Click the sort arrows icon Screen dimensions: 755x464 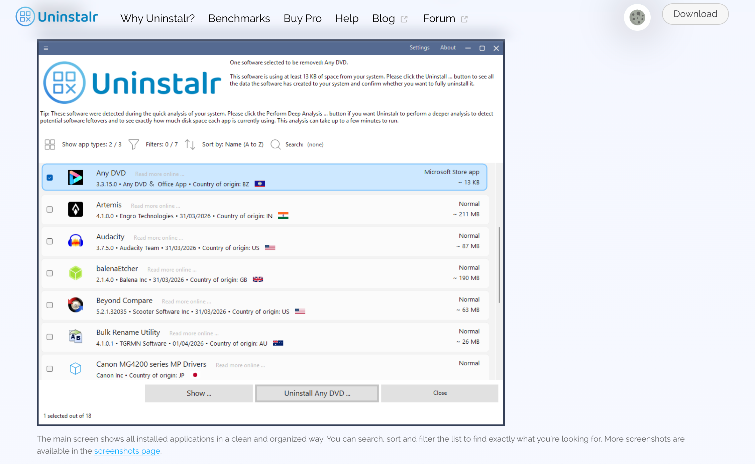[x=190, y=144]
